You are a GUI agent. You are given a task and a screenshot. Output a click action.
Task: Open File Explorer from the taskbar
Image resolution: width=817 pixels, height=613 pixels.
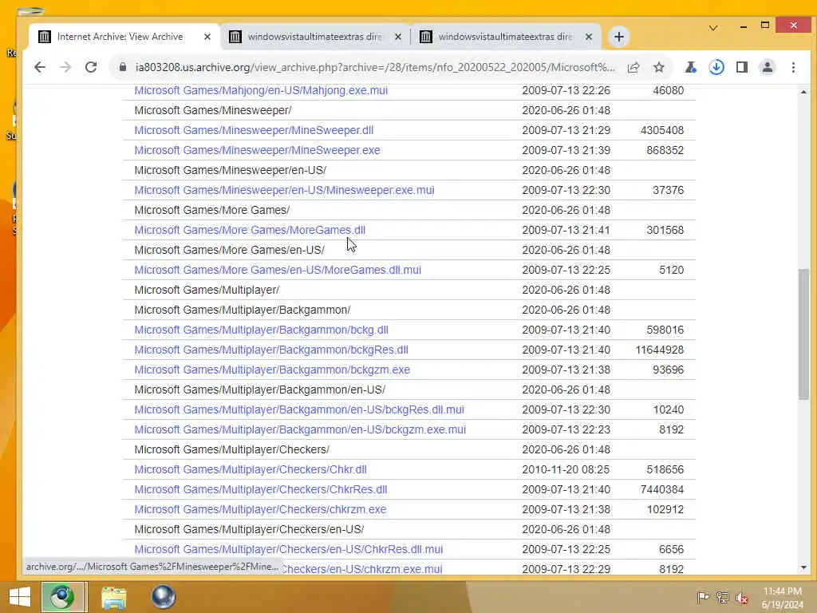[x=113, y=597]
